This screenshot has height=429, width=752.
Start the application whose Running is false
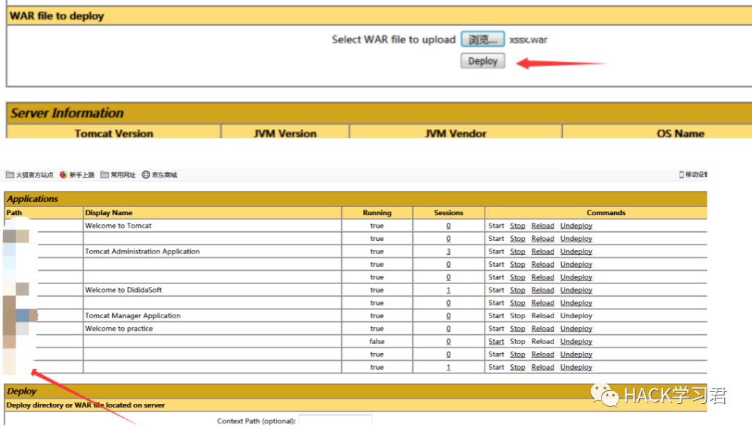coord(496,341)
